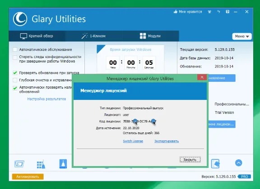Expand bottom toolbar with up-arrow circle

pos(239,163)
